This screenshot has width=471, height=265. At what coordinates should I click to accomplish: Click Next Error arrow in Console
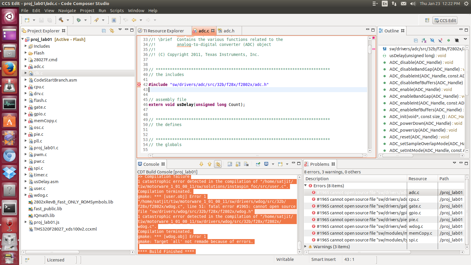tap(201, 164)
